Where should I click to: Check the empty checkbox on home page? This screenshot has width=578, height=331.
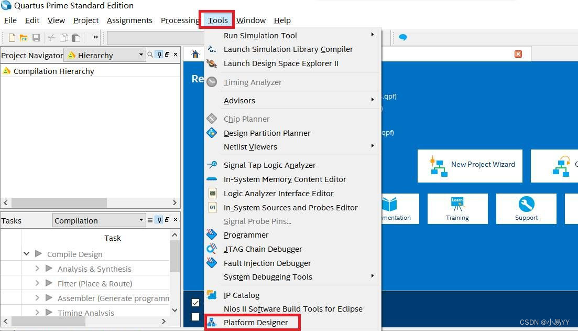[x=195, y=317]
